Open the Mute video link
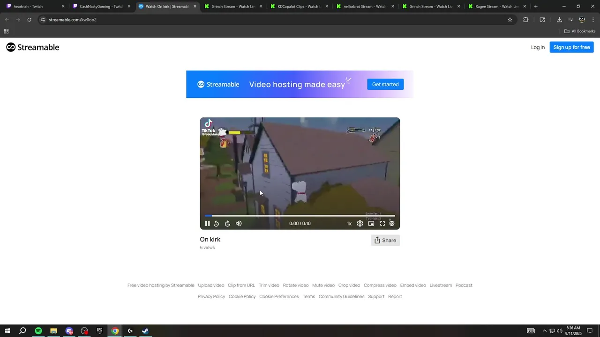This screenshot has width=600, height=337. tap(323, 286)
